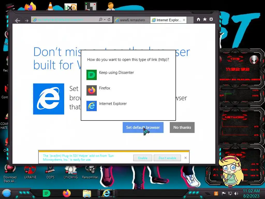The width and height of the screenshot is (265, 199).
Task: Open Dissenter from the taskbar
Action: click(x=47, y=193)
